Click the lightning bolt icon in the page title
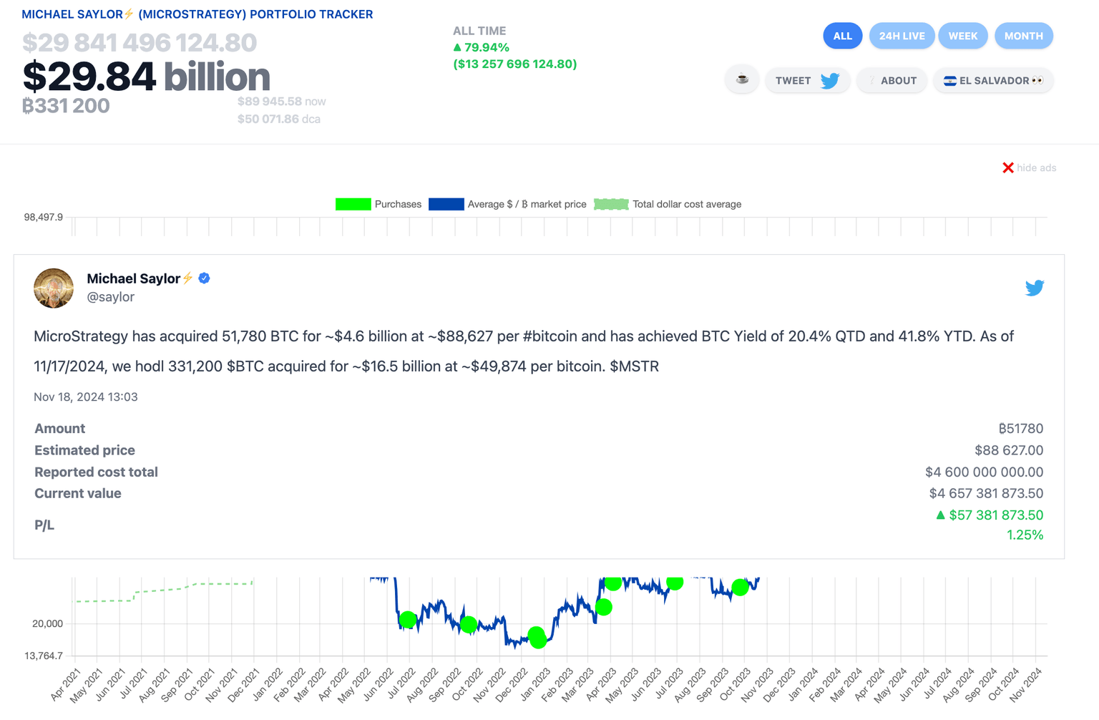This screenshot has width=1099, height=720. pos(129,14)
